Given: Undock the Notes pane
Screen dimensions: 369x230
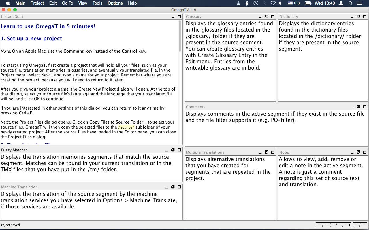Looking at the screenshot, I should coord(358,152).
